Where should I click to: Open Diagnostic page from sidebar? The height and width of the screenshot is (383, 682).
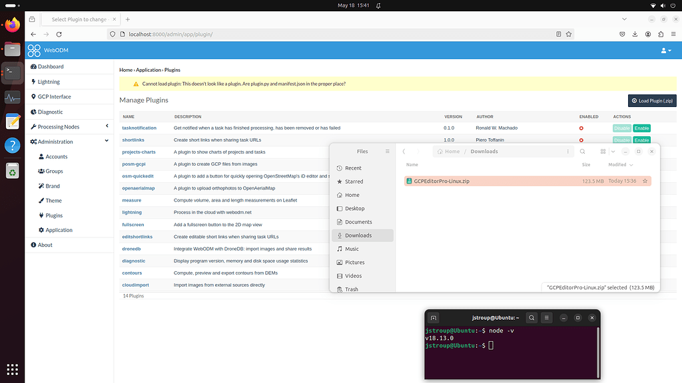pos(50,112)
